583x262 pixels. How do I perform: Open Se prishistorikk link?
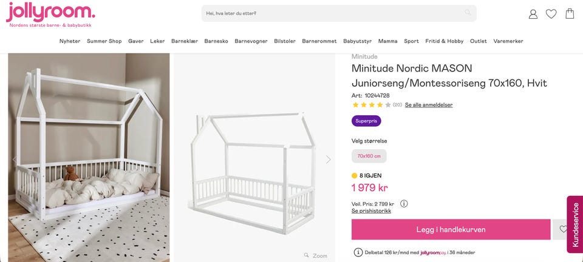(x=371, y=211)
